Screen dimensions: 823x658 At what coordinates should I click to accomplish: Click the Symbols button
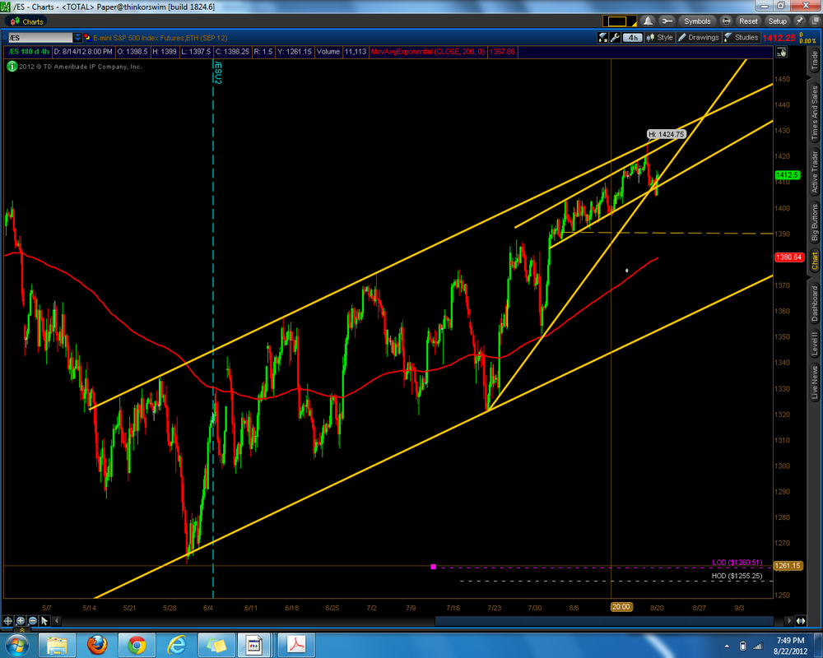[x=697, y=21]
